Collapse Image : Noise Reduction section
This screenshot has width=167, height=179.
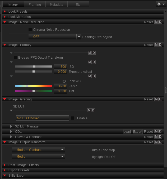pos(4,22)
